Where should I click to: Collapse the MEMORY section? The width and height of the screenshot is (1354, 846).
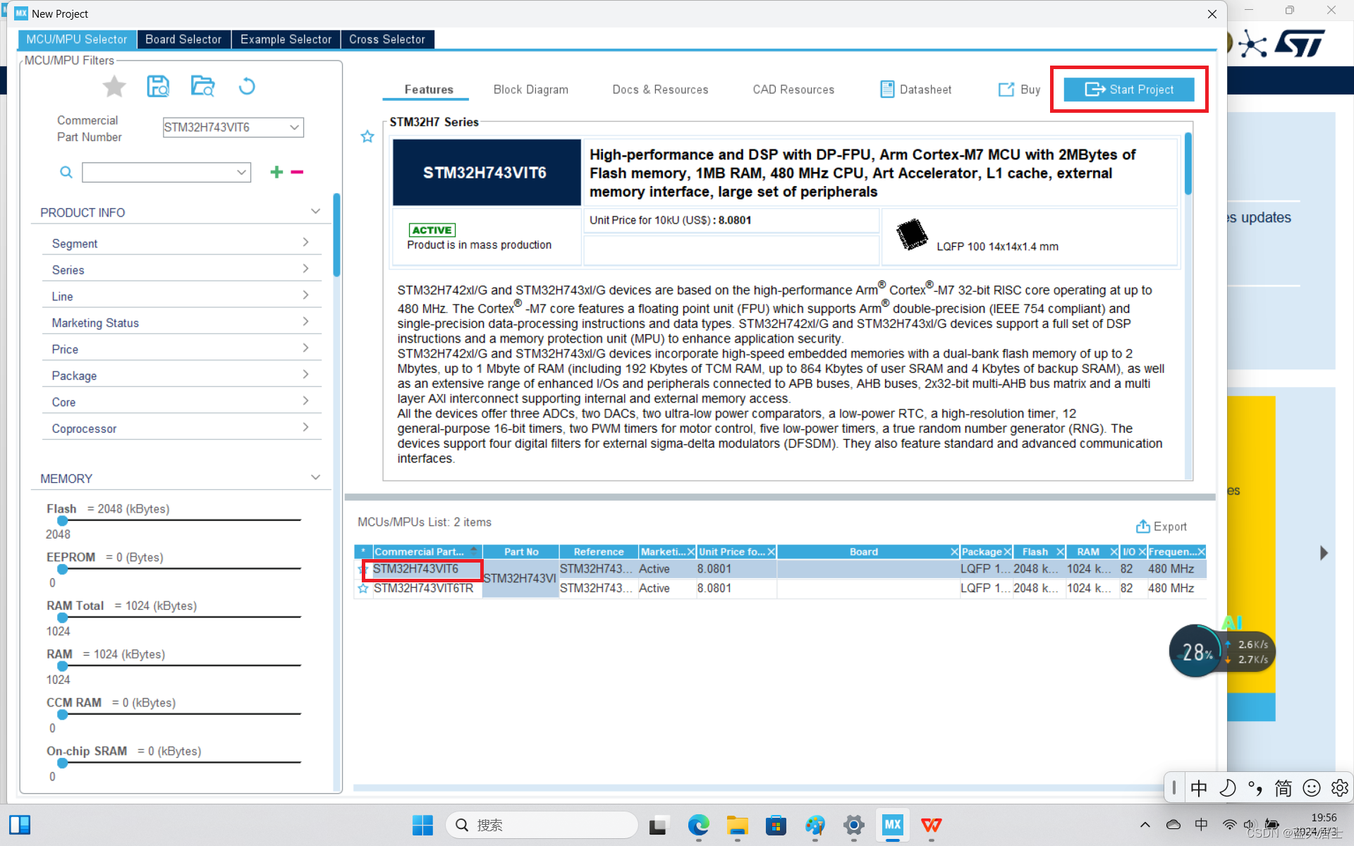[315, 478]
